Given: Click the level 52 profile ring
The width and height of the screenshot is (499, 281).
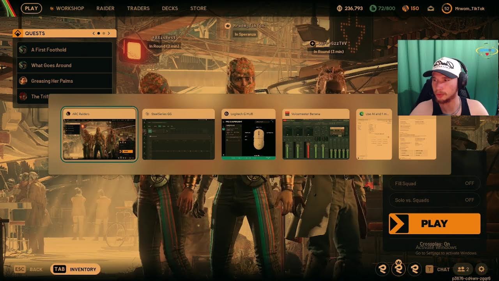Looking at the screenshot, I should (447, 8).
